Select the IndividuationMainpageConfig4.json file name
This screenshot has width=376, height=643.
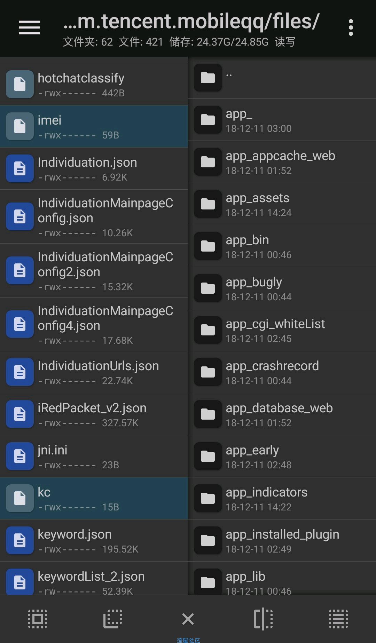(x=105, y=318)
